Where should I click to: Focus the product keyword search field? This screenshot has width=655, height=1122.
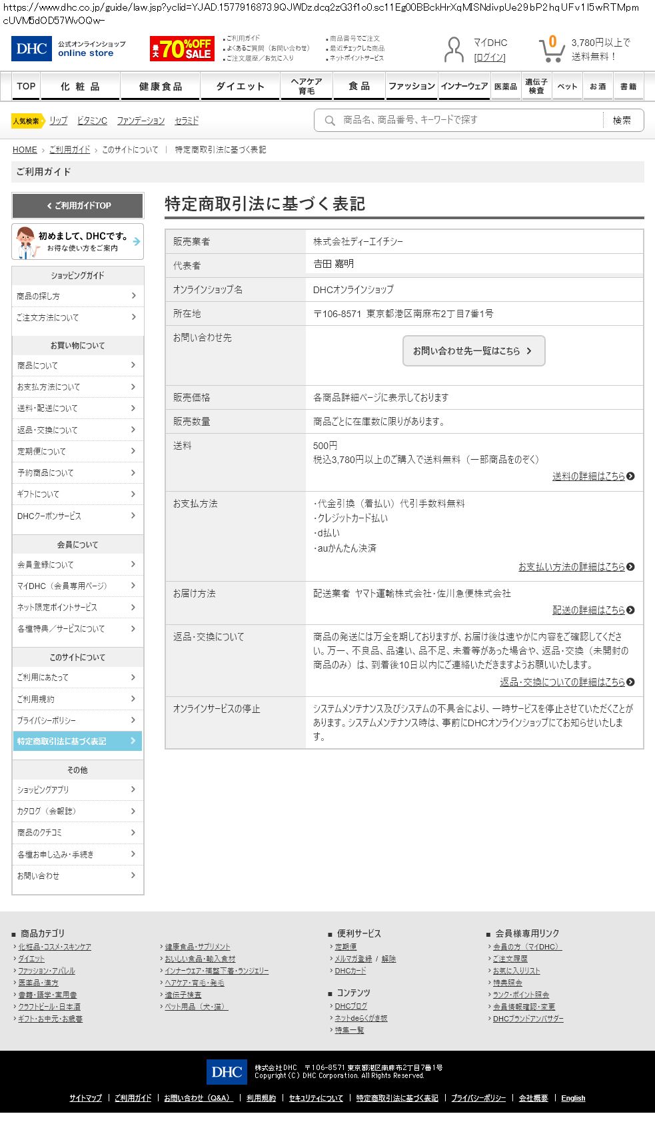(466, 121)
